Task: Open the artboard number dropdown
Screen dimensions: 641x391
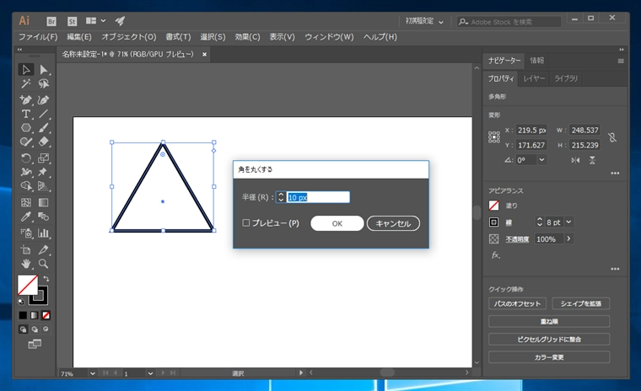Action: pos(150,373)
